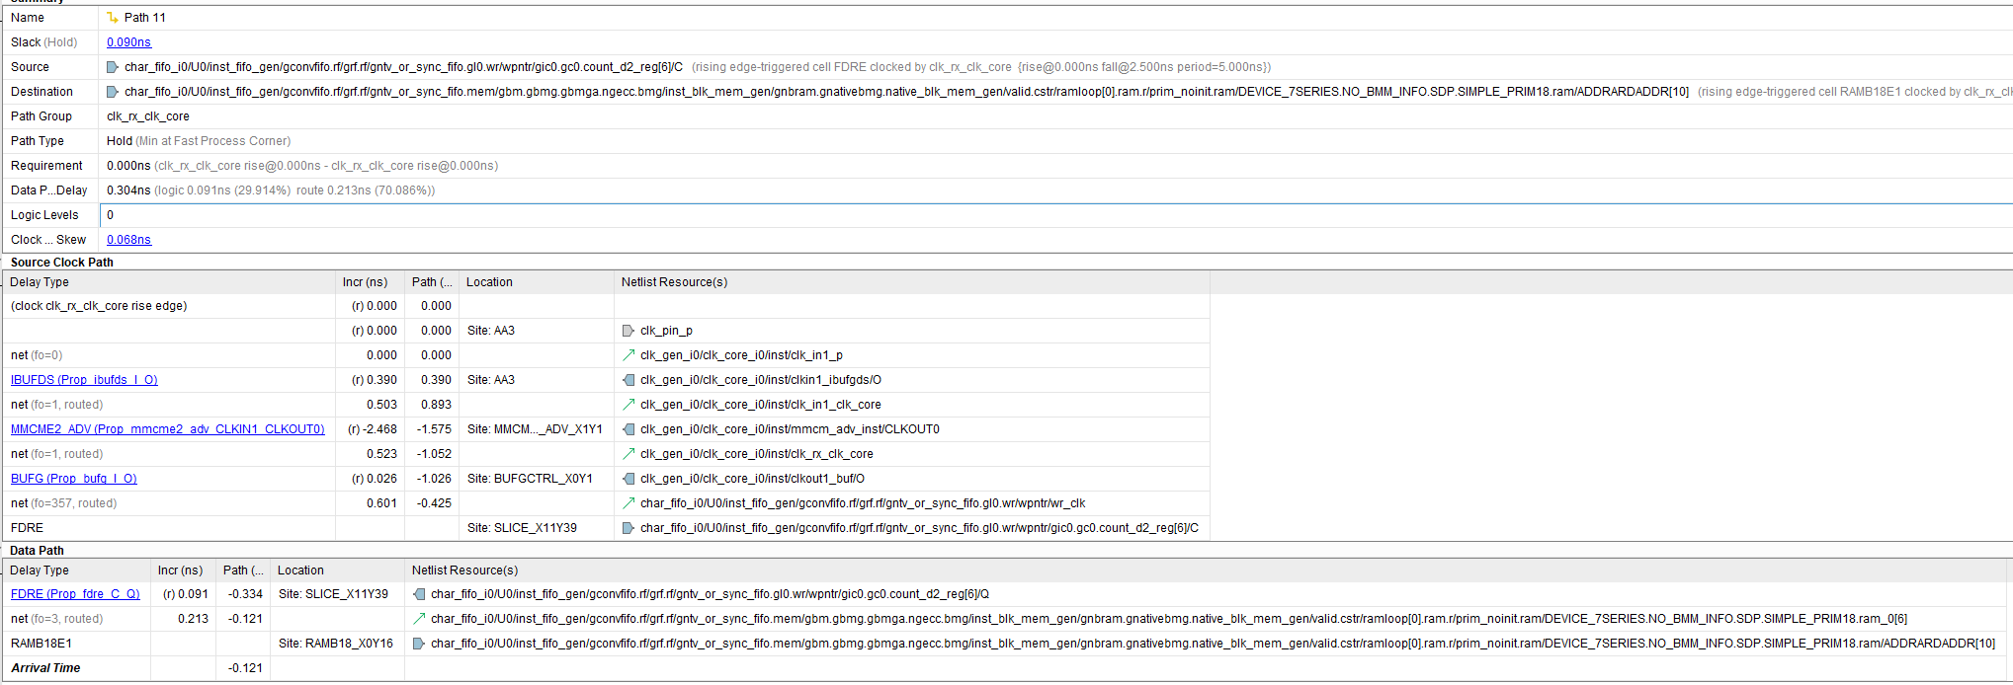The height and width of the screenshot is (685, 2013).
Task: Sort Source Clock Path by Incr (ns) header
Action: pyautogui.click(x=370, y=282)
